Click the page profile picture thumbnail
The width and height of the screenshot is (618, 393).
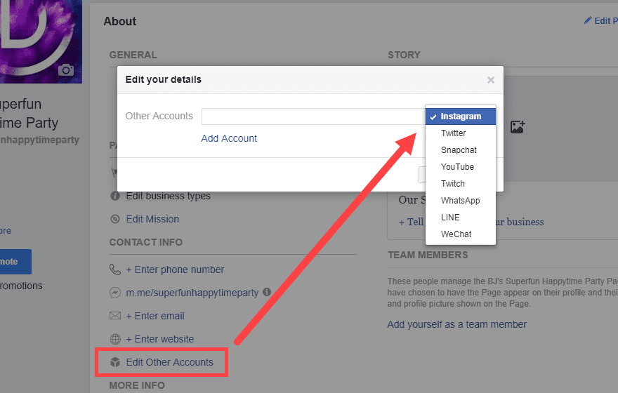pos(41,41)
